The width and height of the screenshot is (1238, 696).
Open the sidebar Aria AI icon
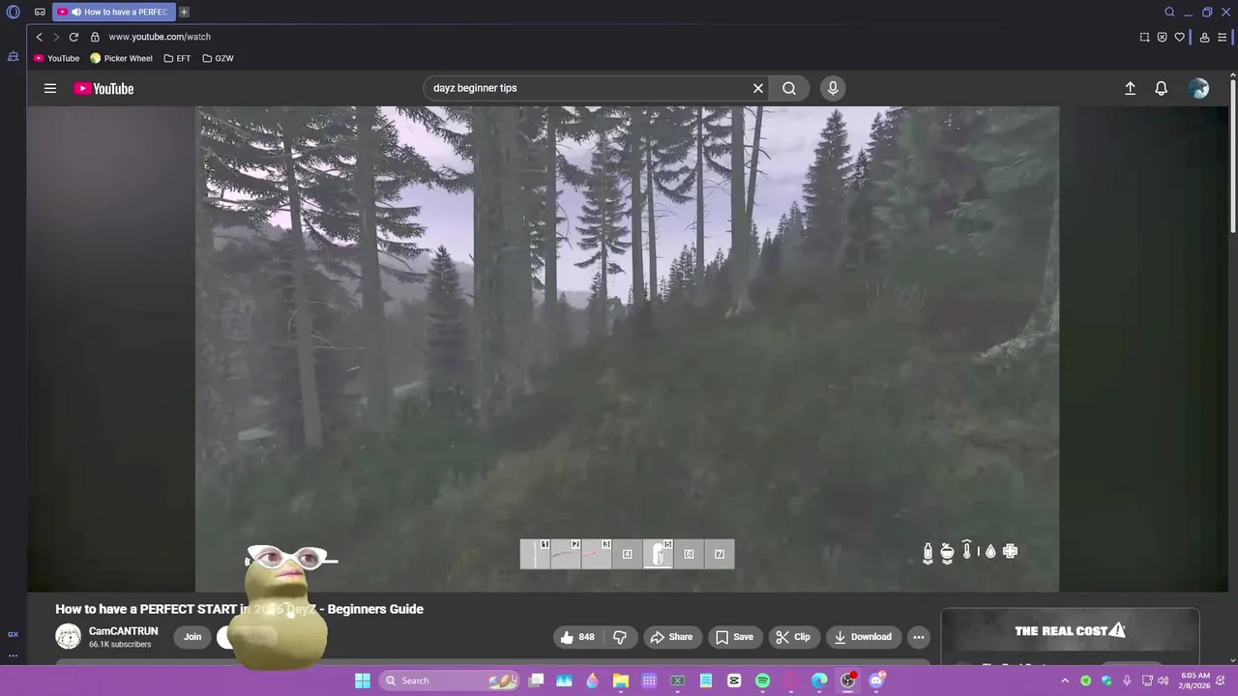pyautogui.click(x=13, y=57)
